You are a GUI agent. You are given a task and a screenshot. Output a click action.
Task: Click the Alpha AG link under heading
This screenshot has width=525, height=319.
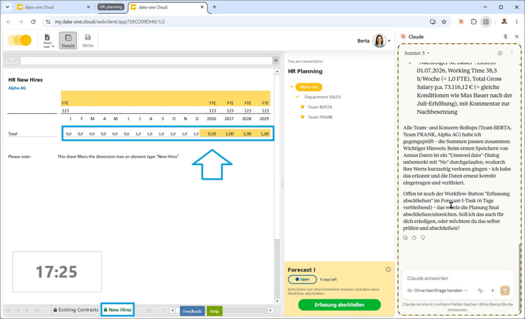[x=17, y=88]
